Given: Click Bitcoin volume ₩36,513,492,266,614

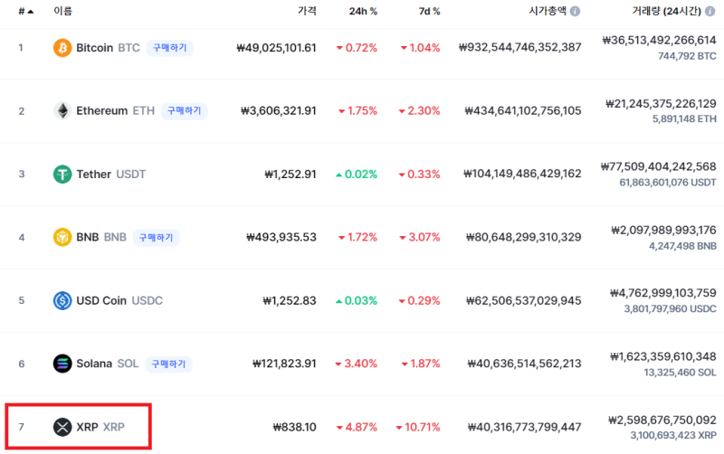Looking at the screenshot, I should click(659, 40).
